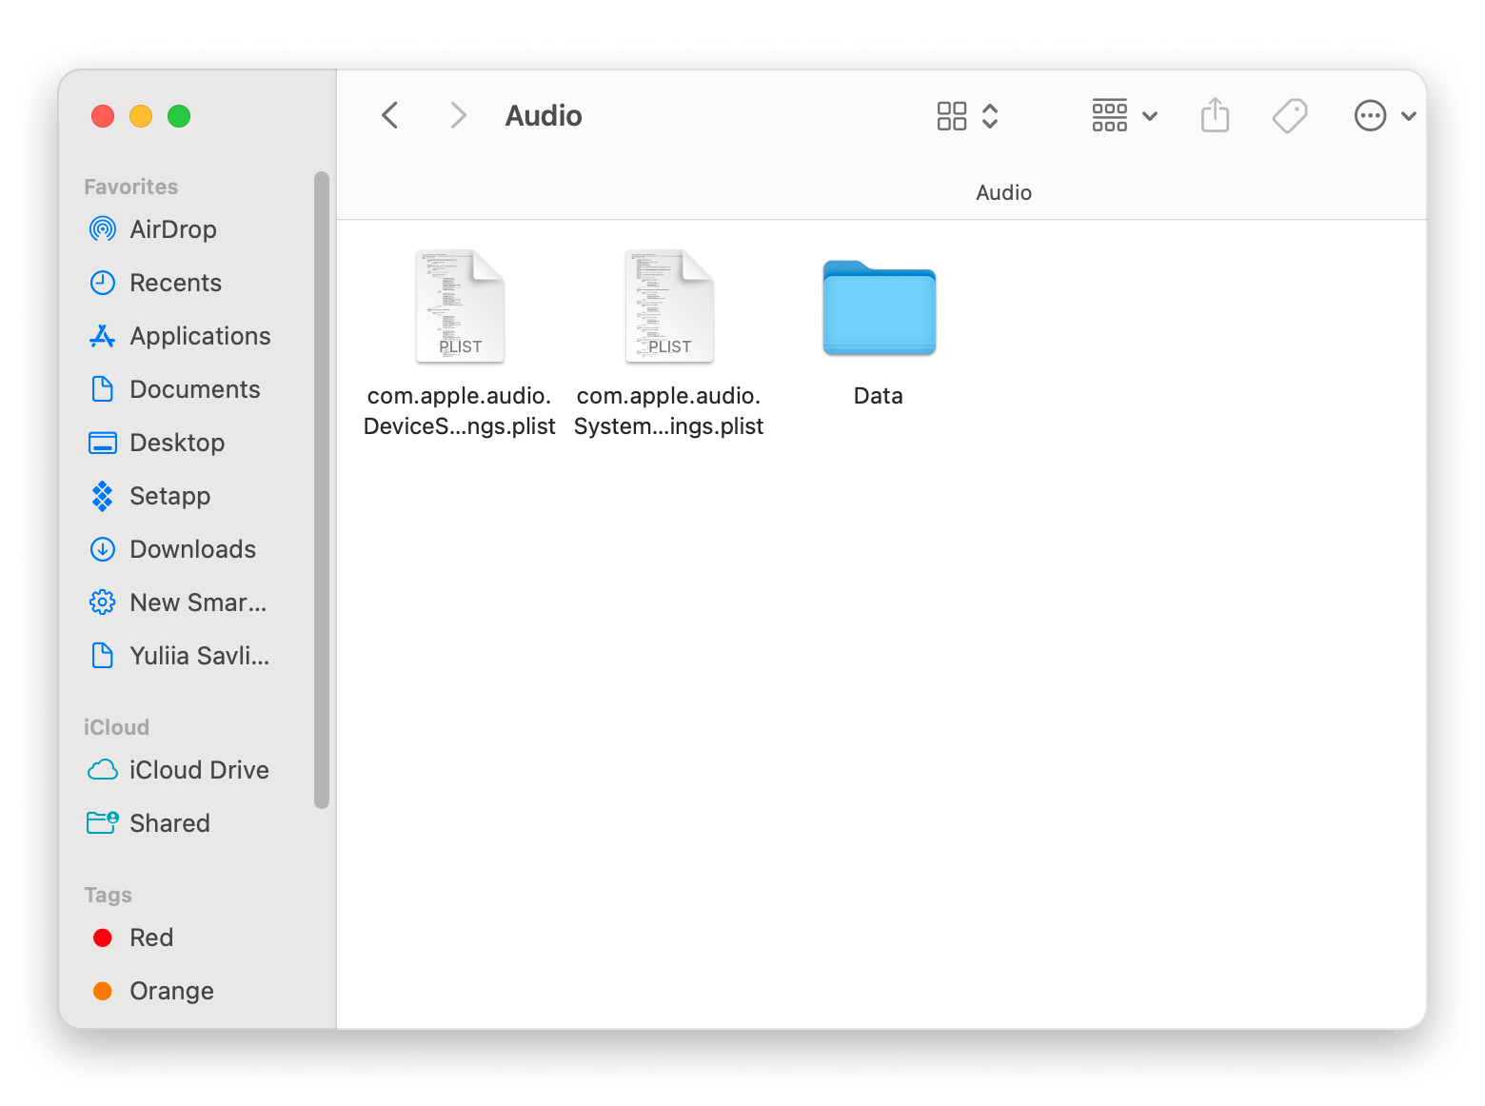The width and height of the screenshot is (1485, 1106).
Task: Filter by the Orange tag
Action: 171,991
